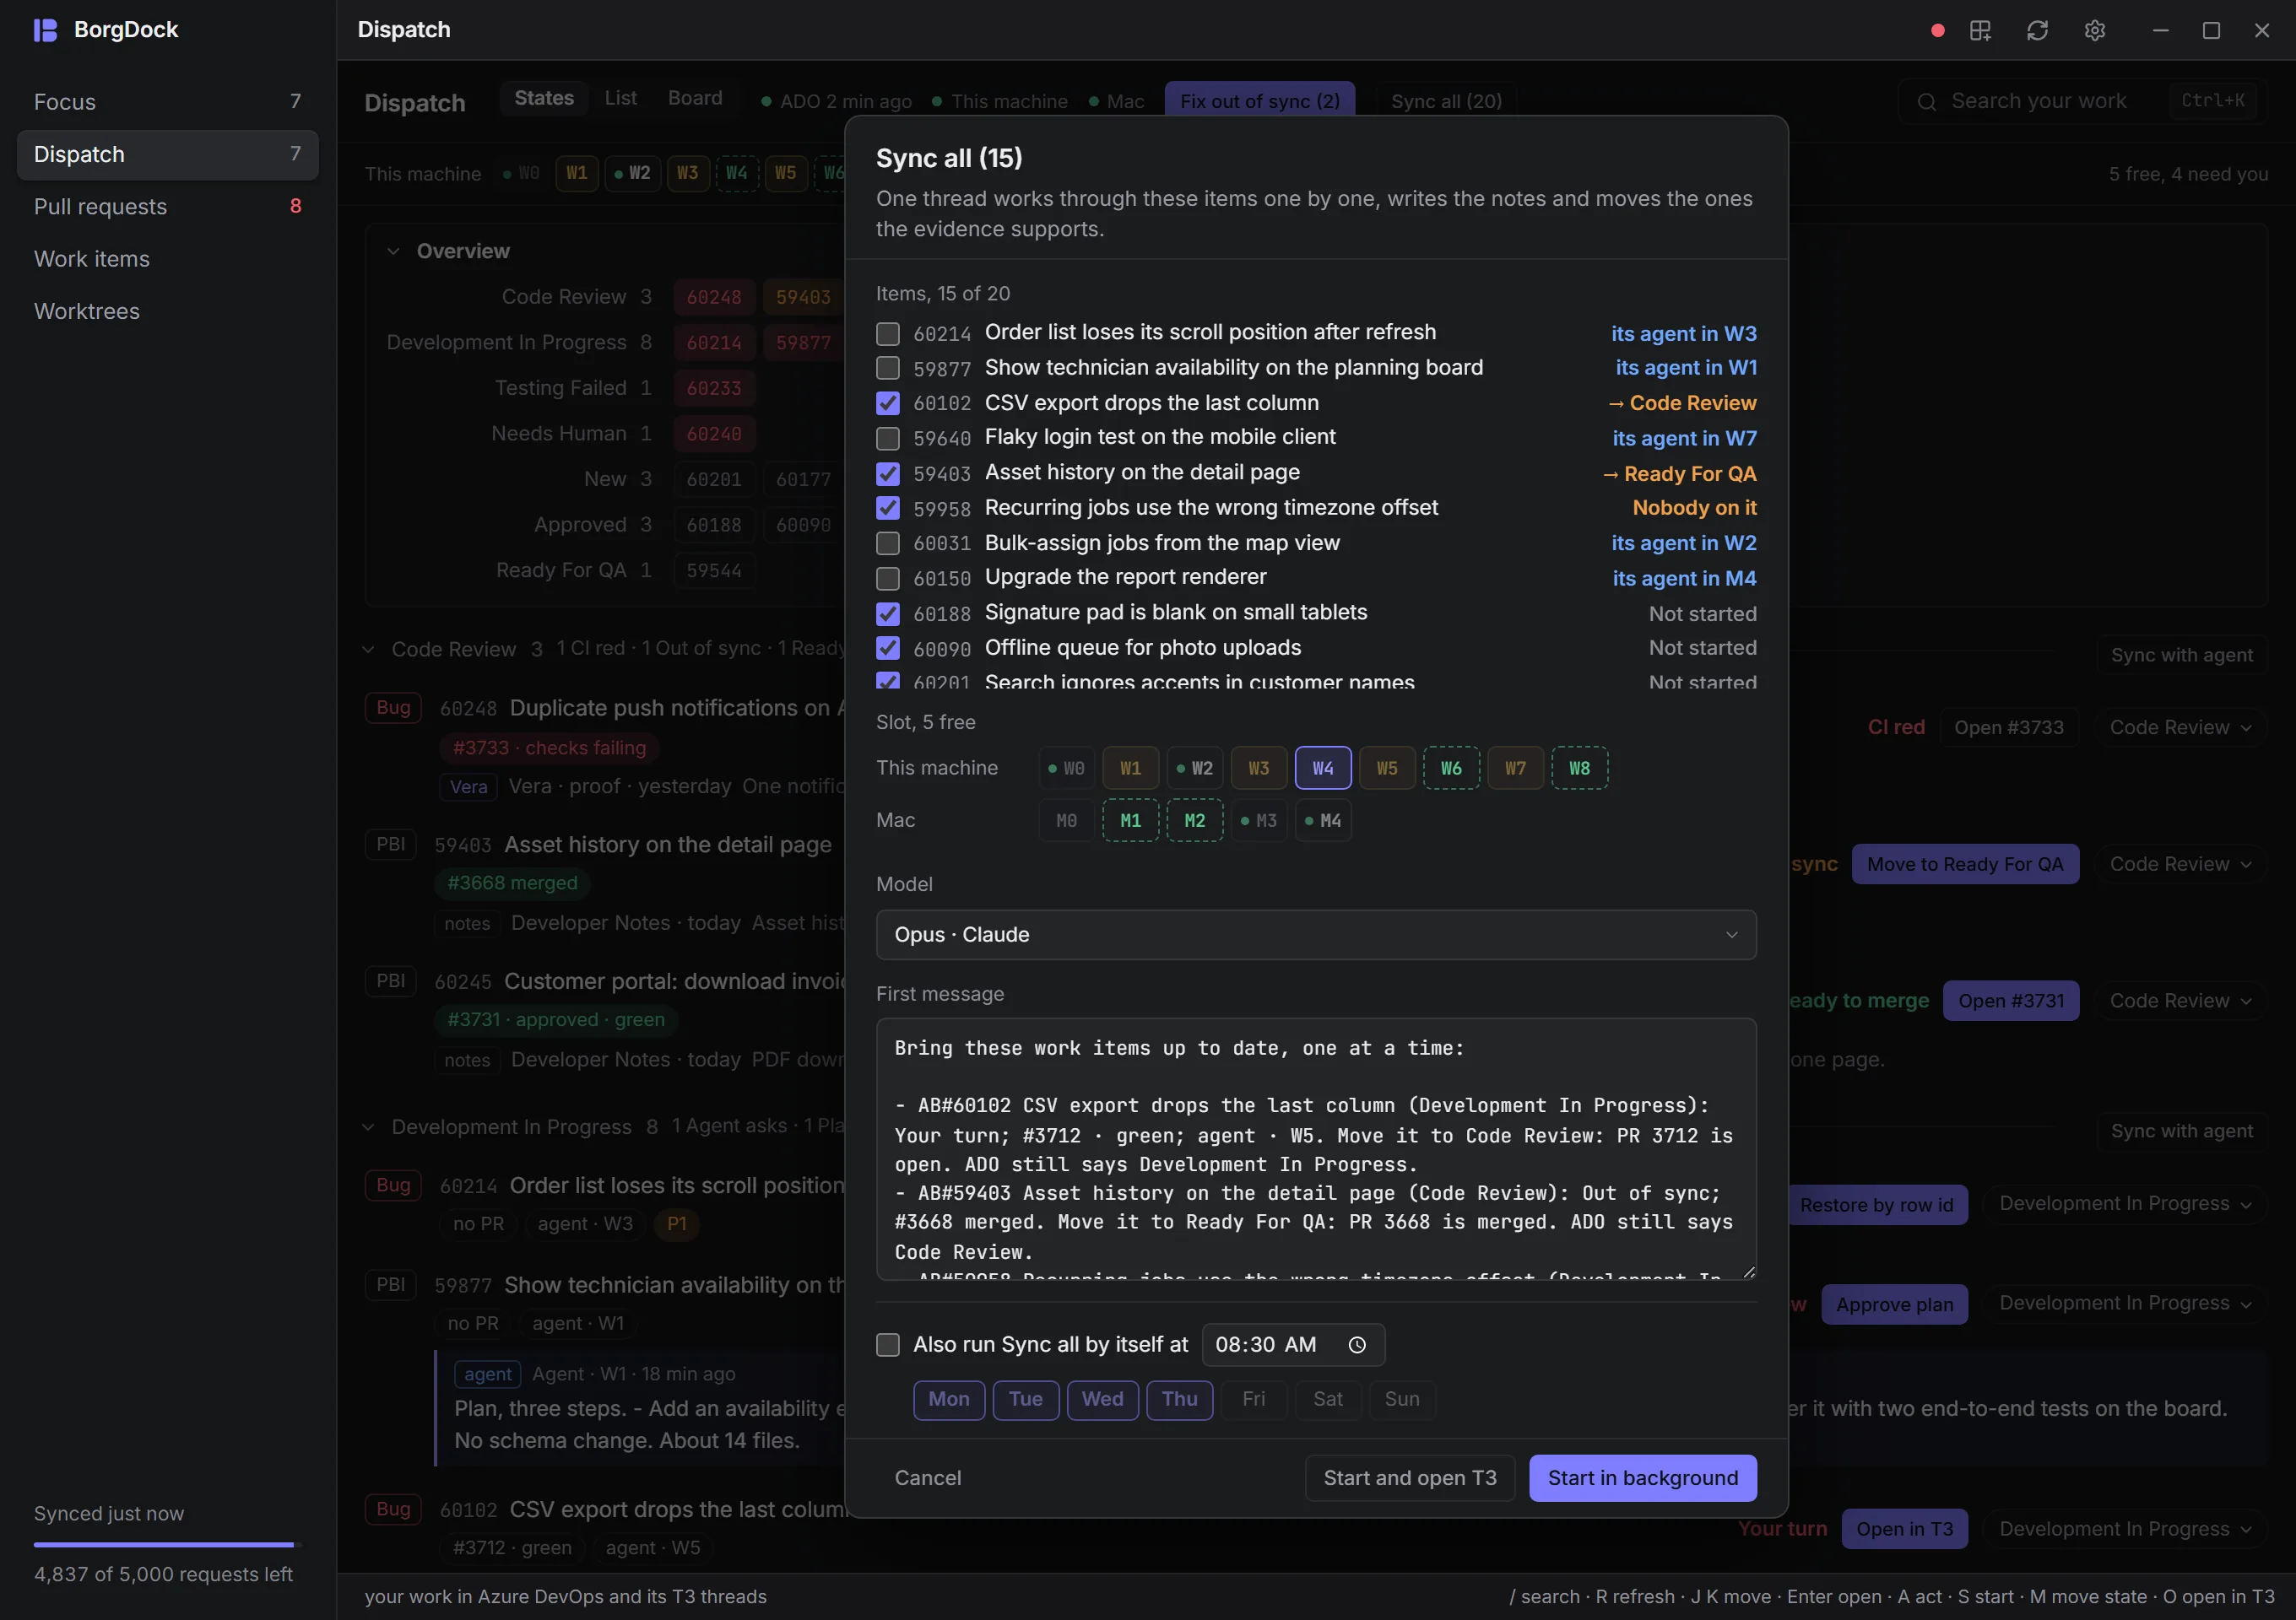Click the refresh sync icon

pos(2037,30)
